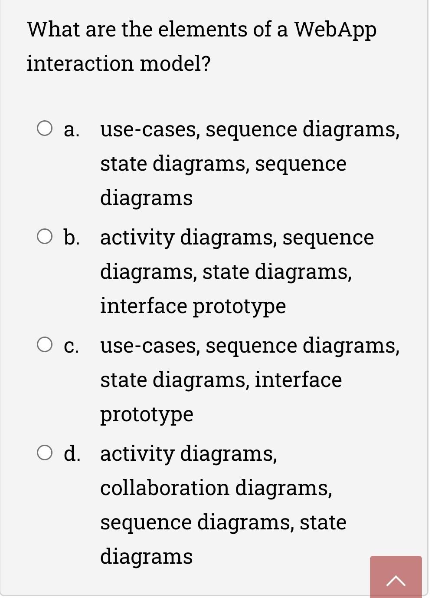The height and width of the screenshot is (598, 448).
Task: Click answer text 'state diagrams, sequence'
Action: 223,164
